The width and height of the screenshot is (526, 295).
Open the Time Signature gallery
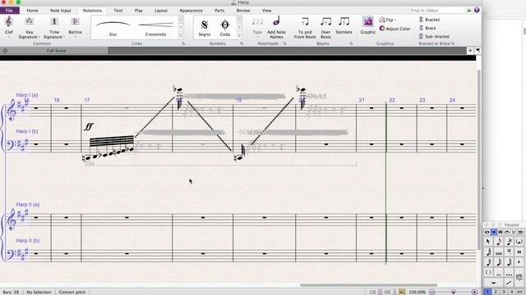point(54,27)
